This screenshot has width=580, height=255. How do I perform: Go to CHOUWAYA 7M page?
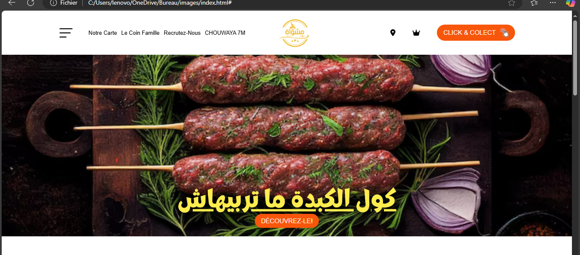pyautogui.click(x=225, y=33)
